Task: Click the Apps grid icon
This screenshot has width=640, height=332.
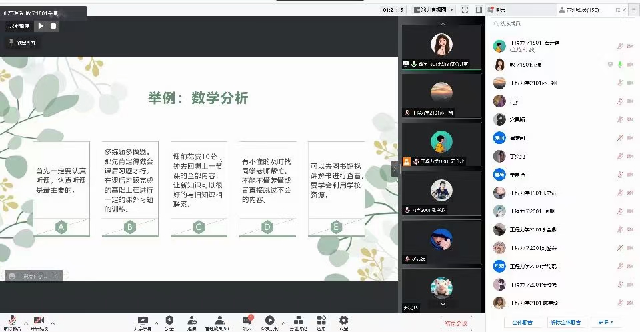Action: (321, 321)
